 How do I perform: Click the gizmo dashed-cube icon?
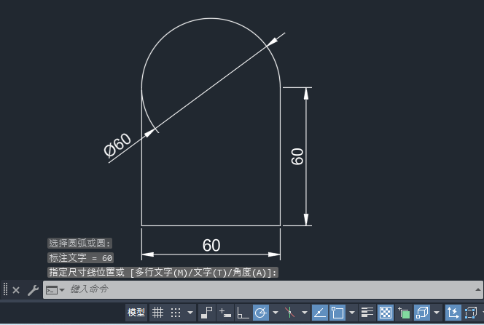pyautogui.click(x=471, y=313)
